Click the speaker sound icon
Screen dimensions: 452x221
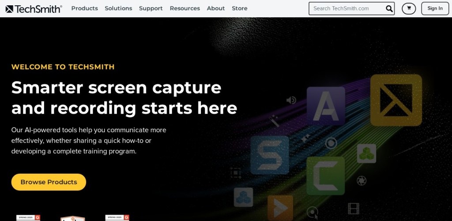291,100
